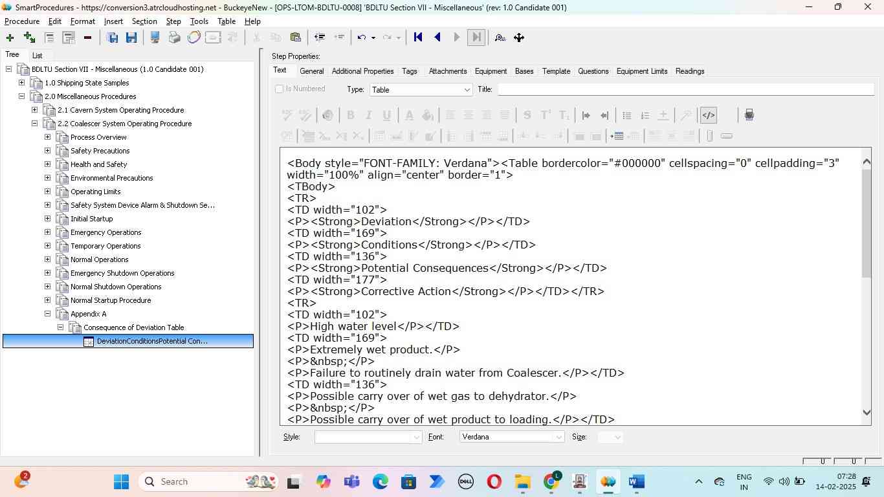Click the increase indent icon in editor toolbar

(x=586, y=115)
